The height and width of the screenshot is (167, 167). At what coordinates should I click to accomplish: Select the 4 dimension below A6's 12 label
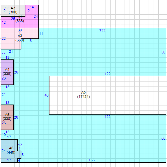tap(19, 149)
